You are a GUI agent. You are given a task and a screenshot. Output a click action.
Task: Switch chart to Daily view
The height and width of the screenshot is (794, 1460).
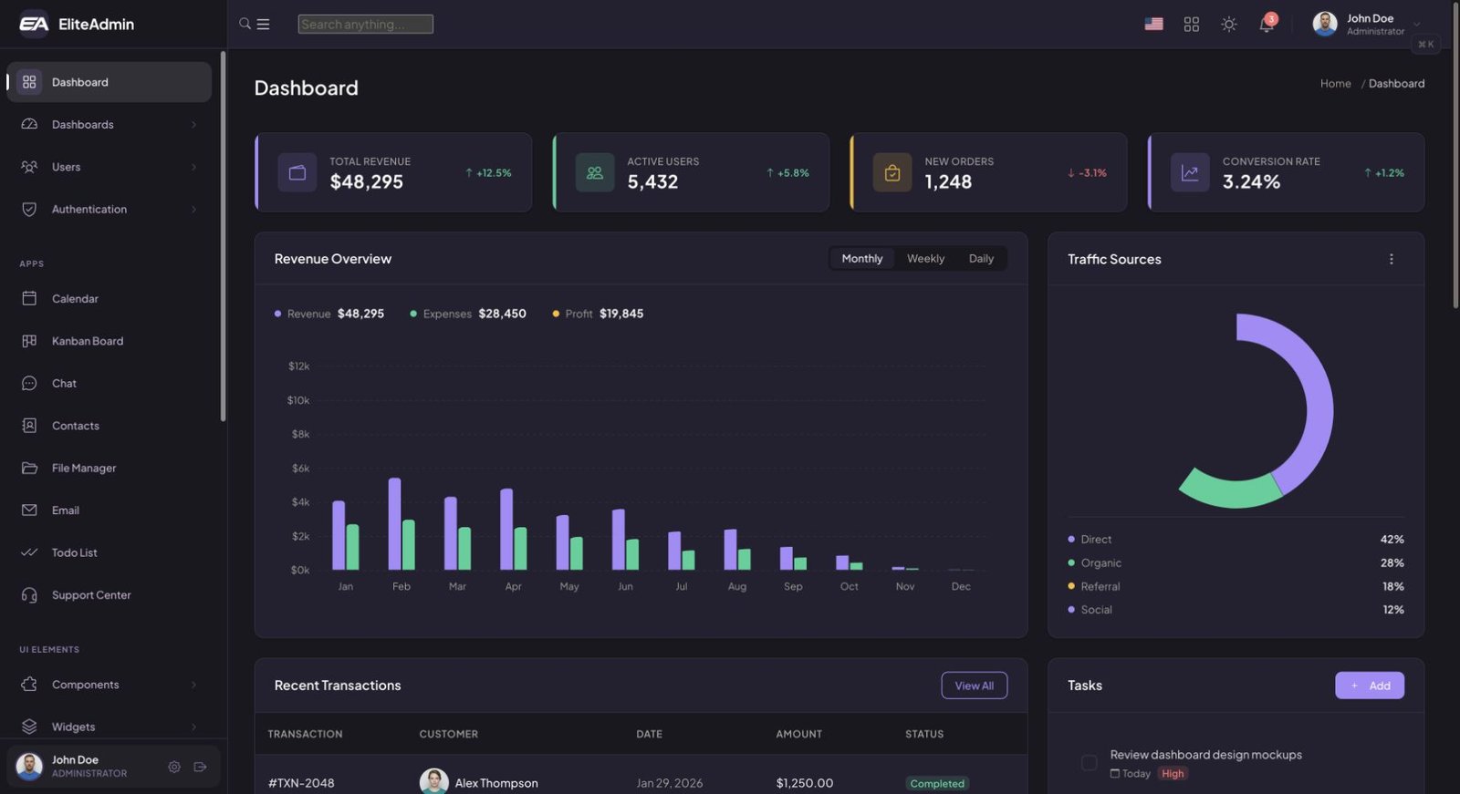[x=981, y=259]
